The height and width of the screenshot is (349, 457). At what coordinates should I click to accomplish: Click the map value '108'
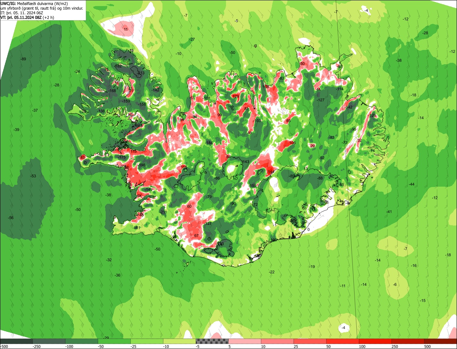point(266,87)
